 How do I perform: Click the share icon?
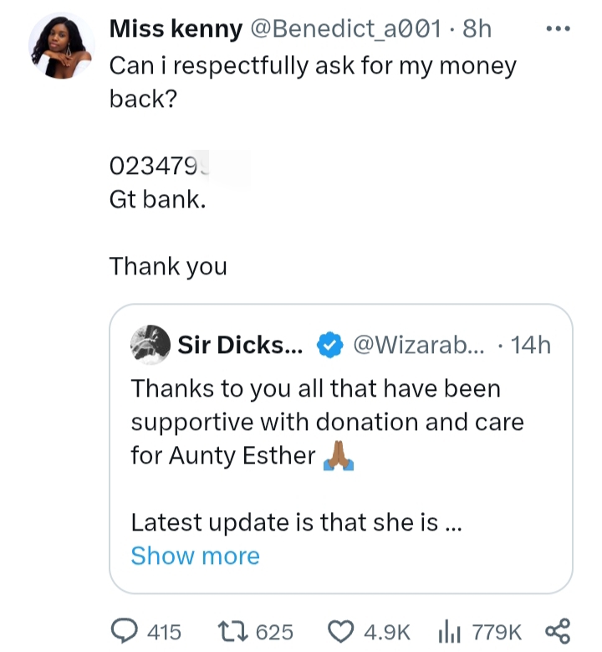coord(556,630)
